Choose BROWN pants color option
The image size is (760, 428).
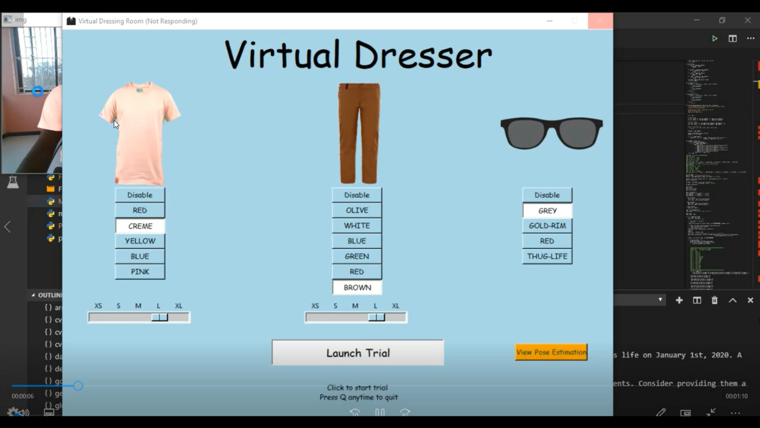point(357,288)
